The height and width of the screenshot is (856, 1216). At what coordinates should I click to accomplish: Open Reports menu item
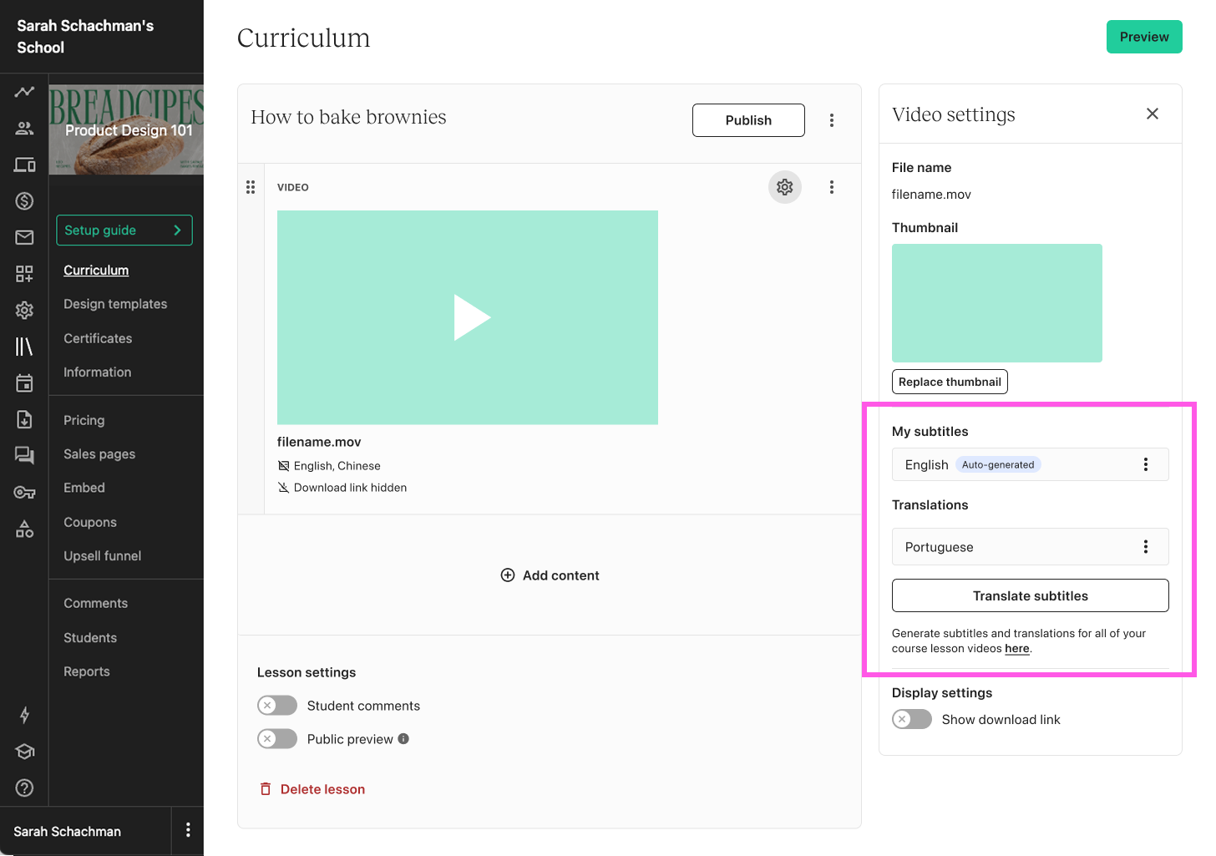click(x=87, y=671)
